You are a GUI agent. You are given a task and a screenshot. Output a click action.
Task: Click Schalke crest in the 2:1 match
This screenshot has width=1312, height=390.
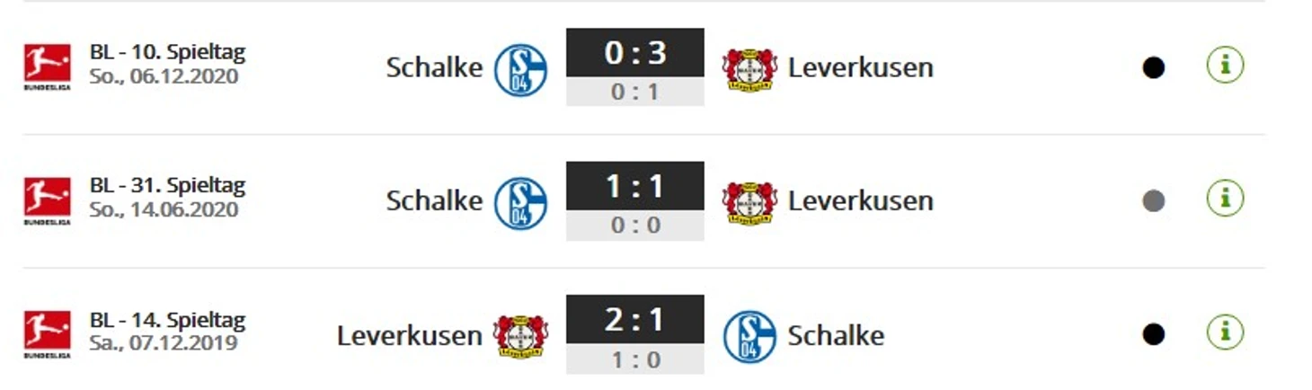(x=749, y=337)
